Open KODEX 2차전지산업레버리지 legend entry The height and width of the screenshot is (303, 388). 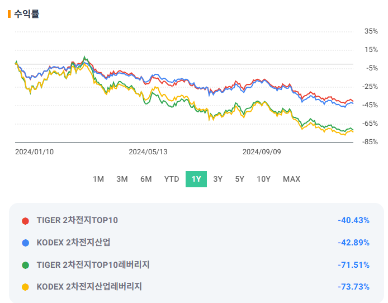coord(89,287)
